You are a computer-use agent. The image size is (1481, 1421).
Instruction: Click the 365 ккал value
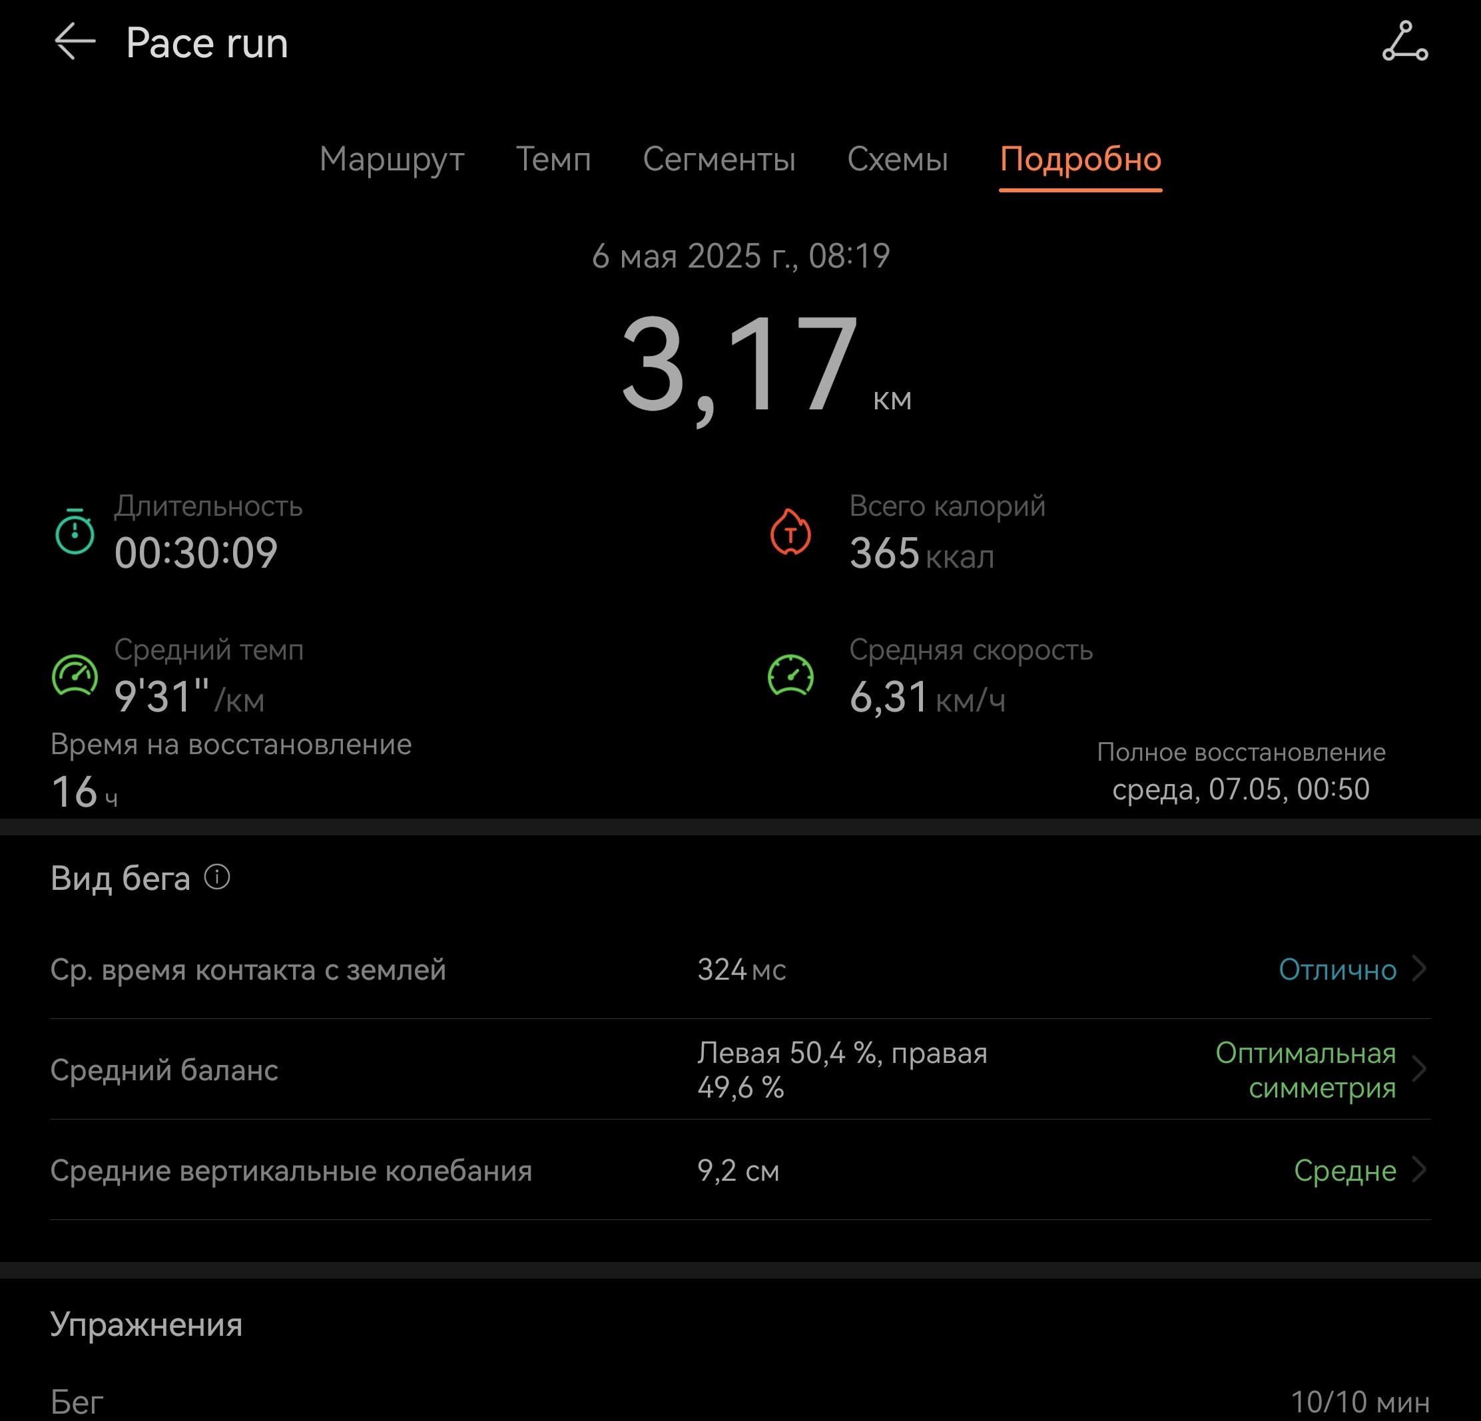pyautogui.click(x=921, y=554)
